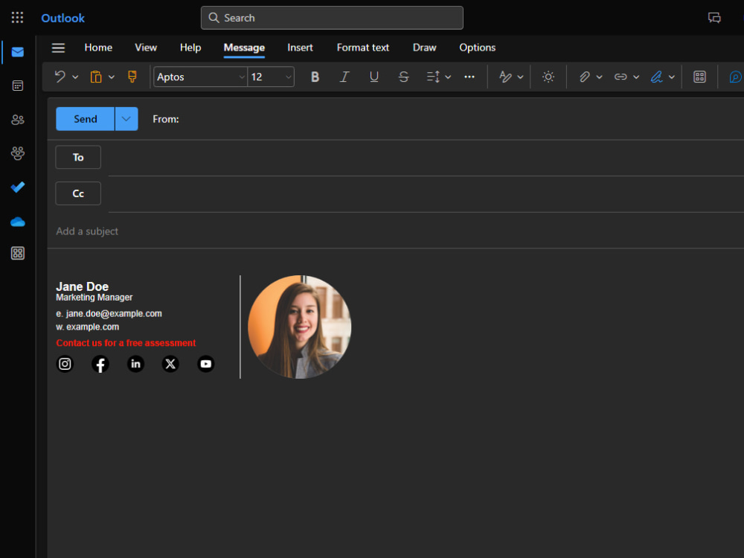The height and width of the screenshot is (558, 744).
Task: Open Send options dropdown arrow
Action: pyautogui.click(x=126, y=119)
